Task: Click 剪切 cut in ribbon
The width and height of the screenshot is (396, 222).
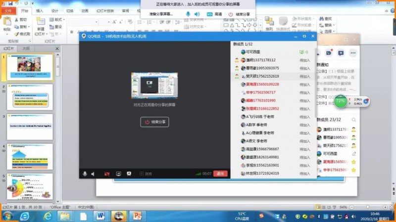Action: click(x=21, y=20)
